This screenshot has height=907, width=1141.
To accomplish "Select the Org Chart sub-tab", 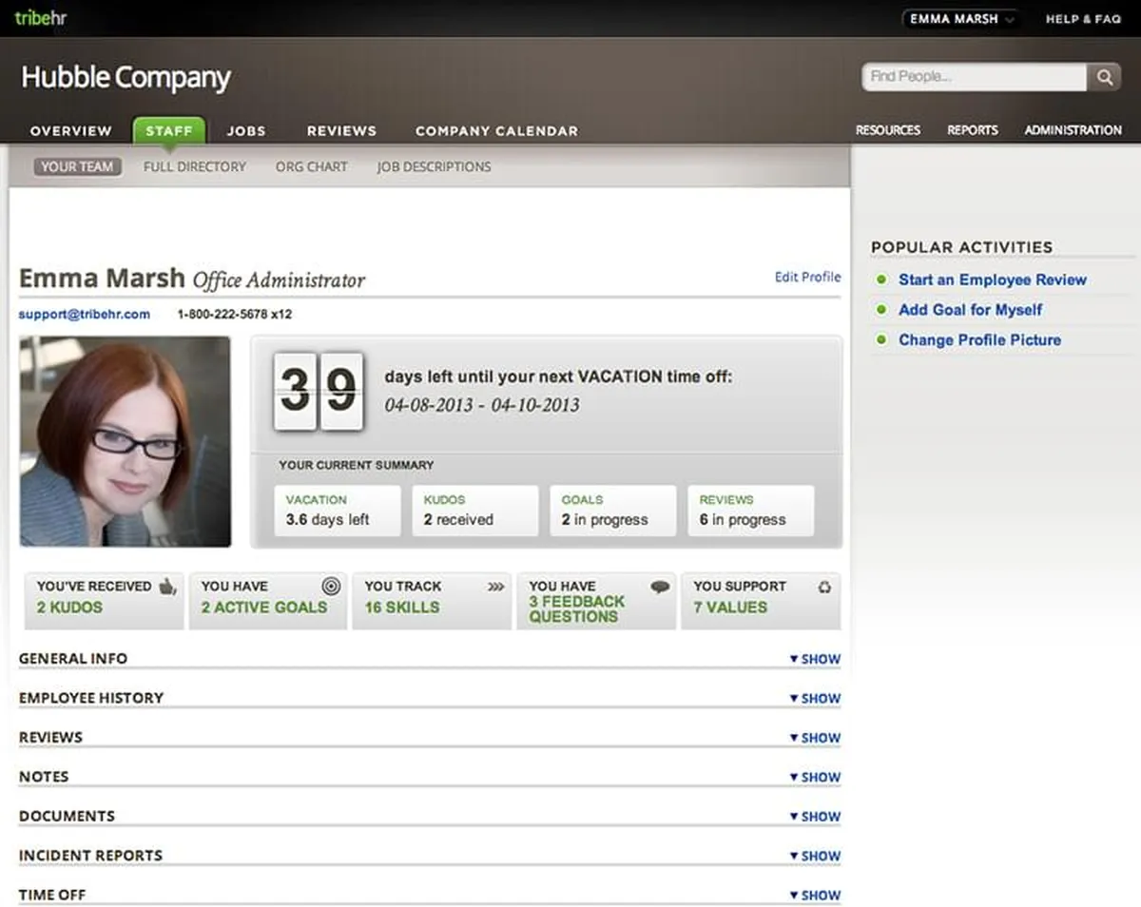I will click(x=311, y=166).
